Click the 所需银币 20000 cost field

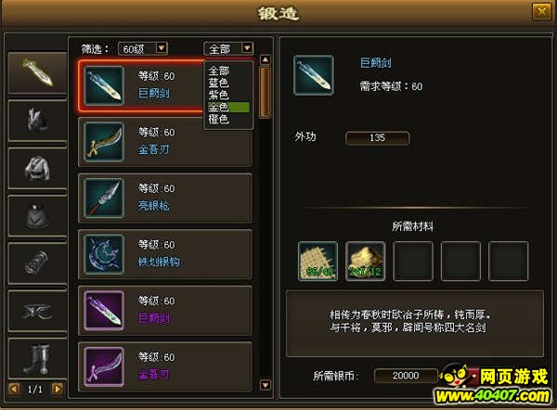pos(406,376)
